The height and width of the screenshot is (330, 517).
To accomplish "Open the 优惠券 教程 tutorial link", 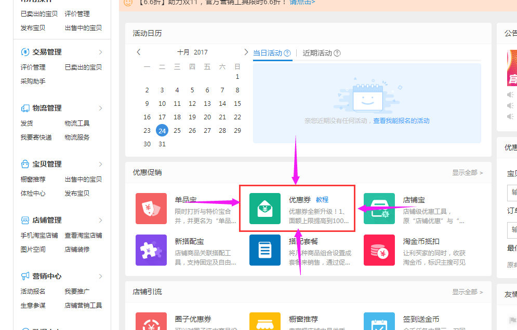I will pos(322,200).
